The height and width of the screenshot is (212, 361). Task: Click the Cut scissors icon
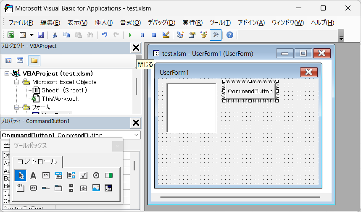coord(55,35)
